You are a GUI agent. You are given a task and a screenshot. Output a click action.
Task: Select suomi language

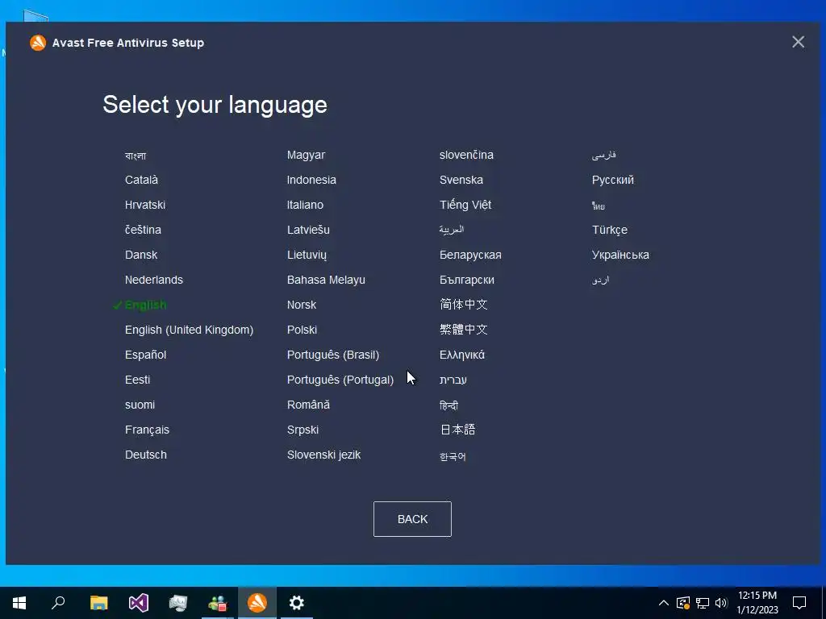(140, 405)
